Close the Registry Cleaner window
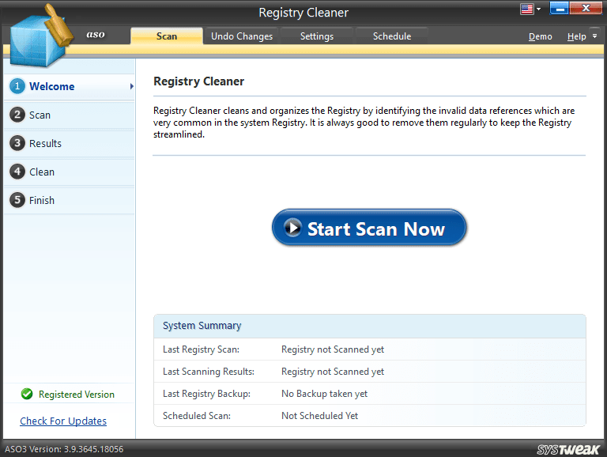607x457 pixels. click(x=586, y=8)
